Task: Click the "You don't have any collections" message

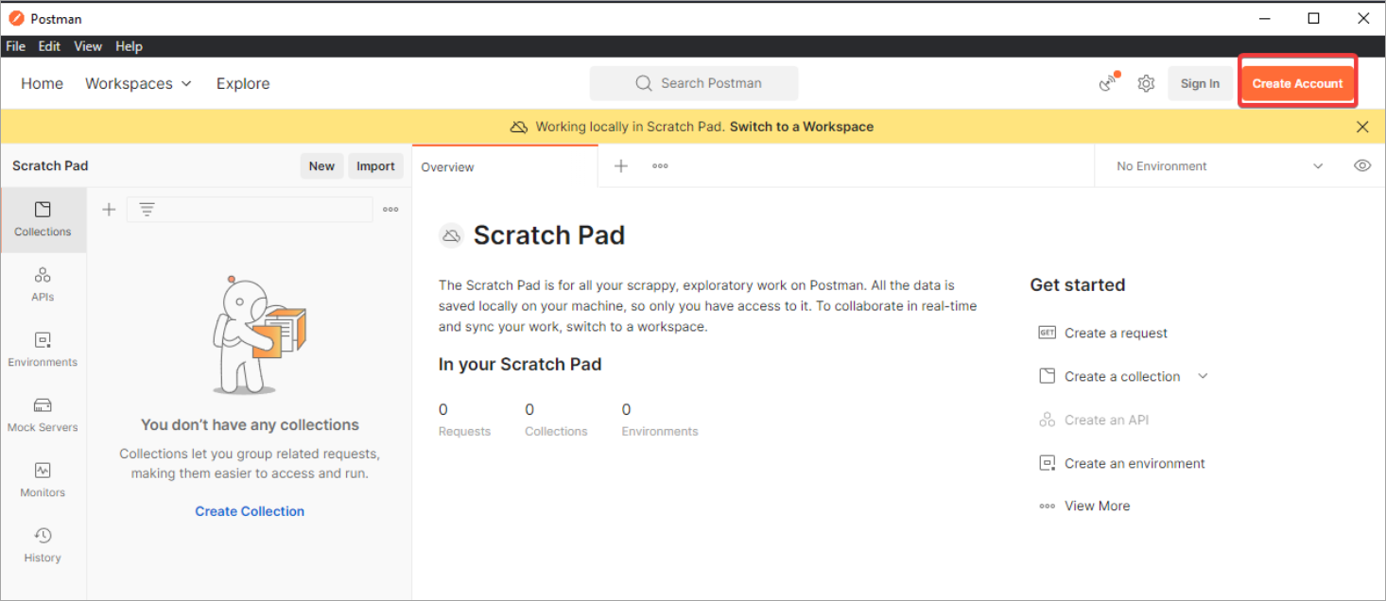Action: point(250,424)
